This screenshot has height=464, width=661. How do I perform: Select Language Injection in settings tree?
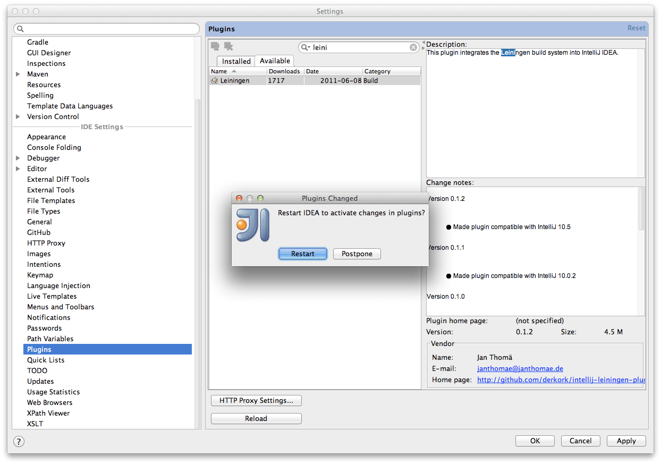coord(58,285)
